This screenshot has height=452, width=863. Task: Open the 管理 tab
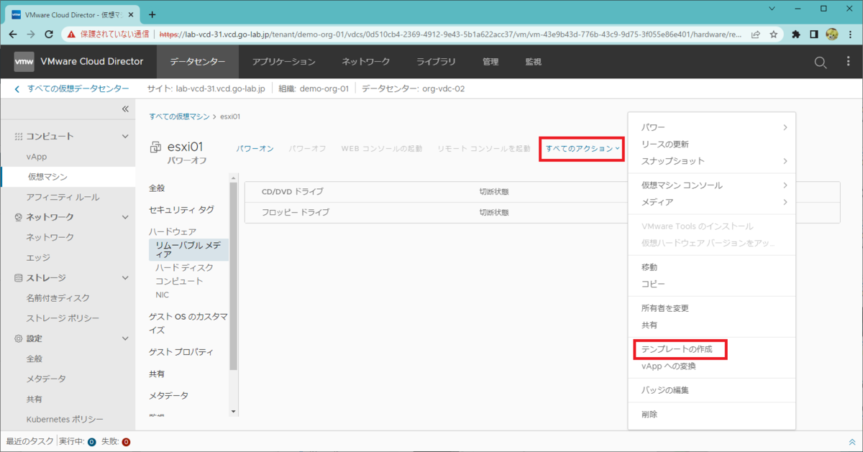tap(490, 62)
